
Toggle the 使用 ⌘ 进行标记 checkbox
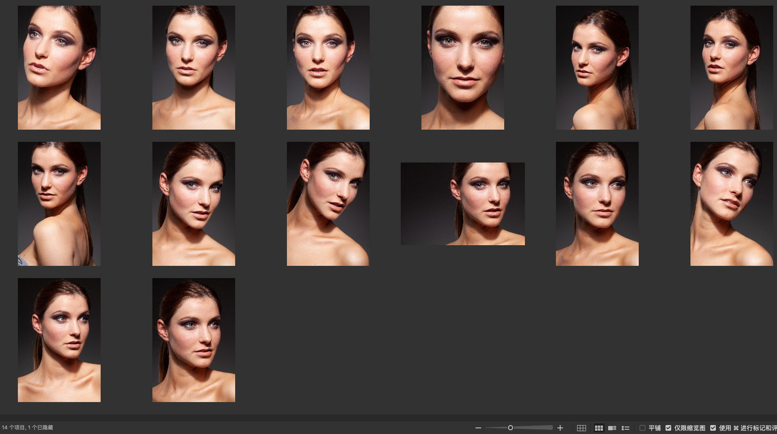(x=713, y=428)
